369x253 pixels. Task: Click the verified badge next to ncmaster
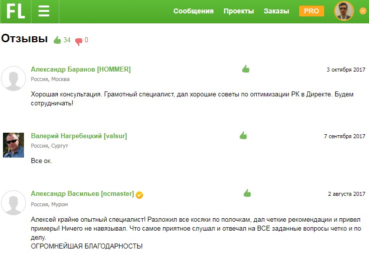click(139, 195)
